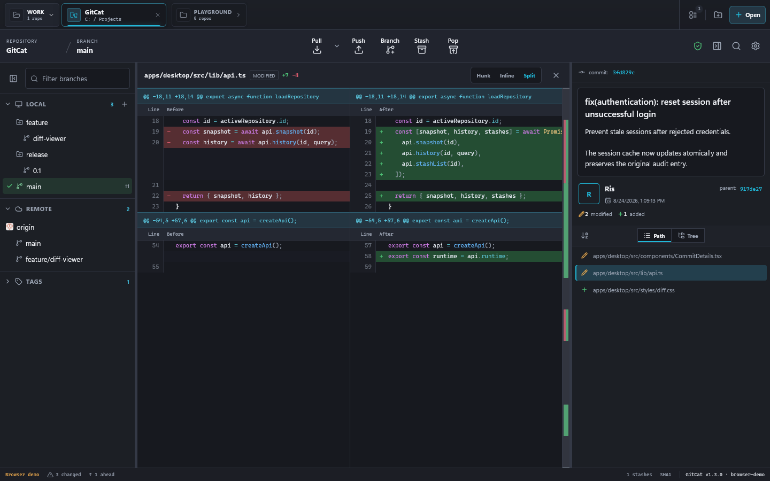Screen dimensions: 770x481
Task: Click the SHA1 status bar label
Action: point(666,475)
